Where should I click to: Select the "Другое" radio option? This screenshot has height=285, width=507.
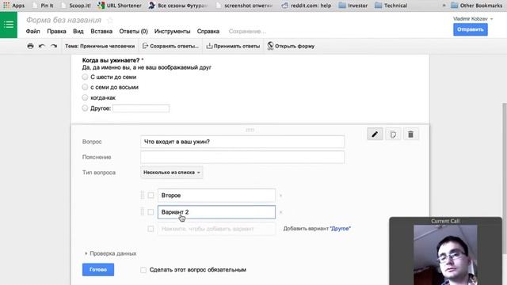pos(85,108)
